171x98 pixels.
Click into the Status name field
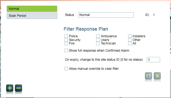click(x=106, y=15)
